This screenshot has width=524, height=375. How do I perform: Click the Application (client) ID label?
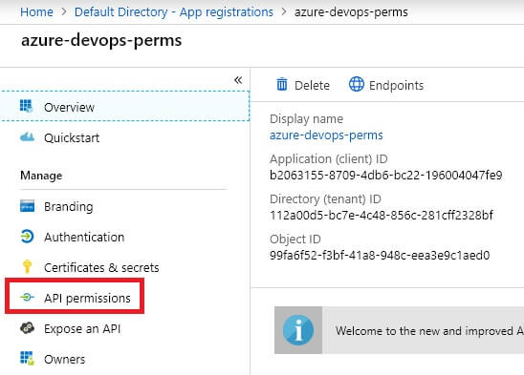329,158
